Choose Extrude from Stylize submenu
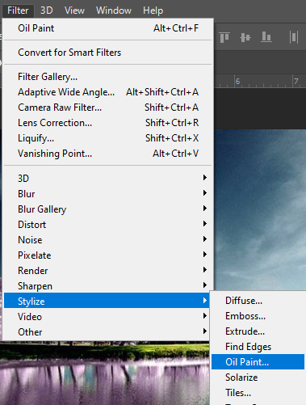This screenshot has width=306, height=405. click(x=258, y=331)
